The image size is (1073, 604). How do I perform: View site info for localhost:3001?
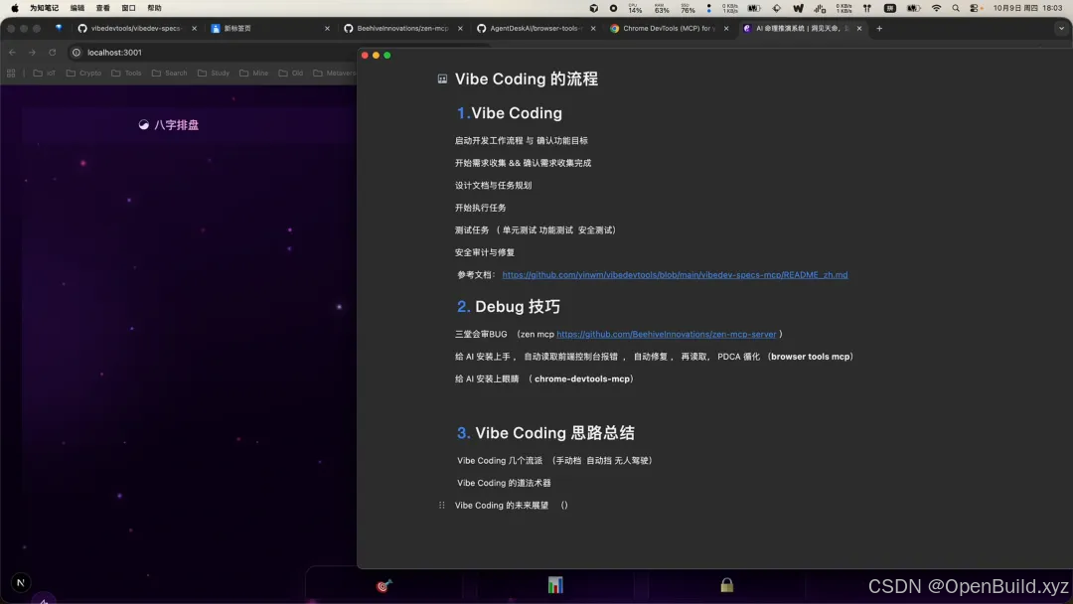click(77, 52)
